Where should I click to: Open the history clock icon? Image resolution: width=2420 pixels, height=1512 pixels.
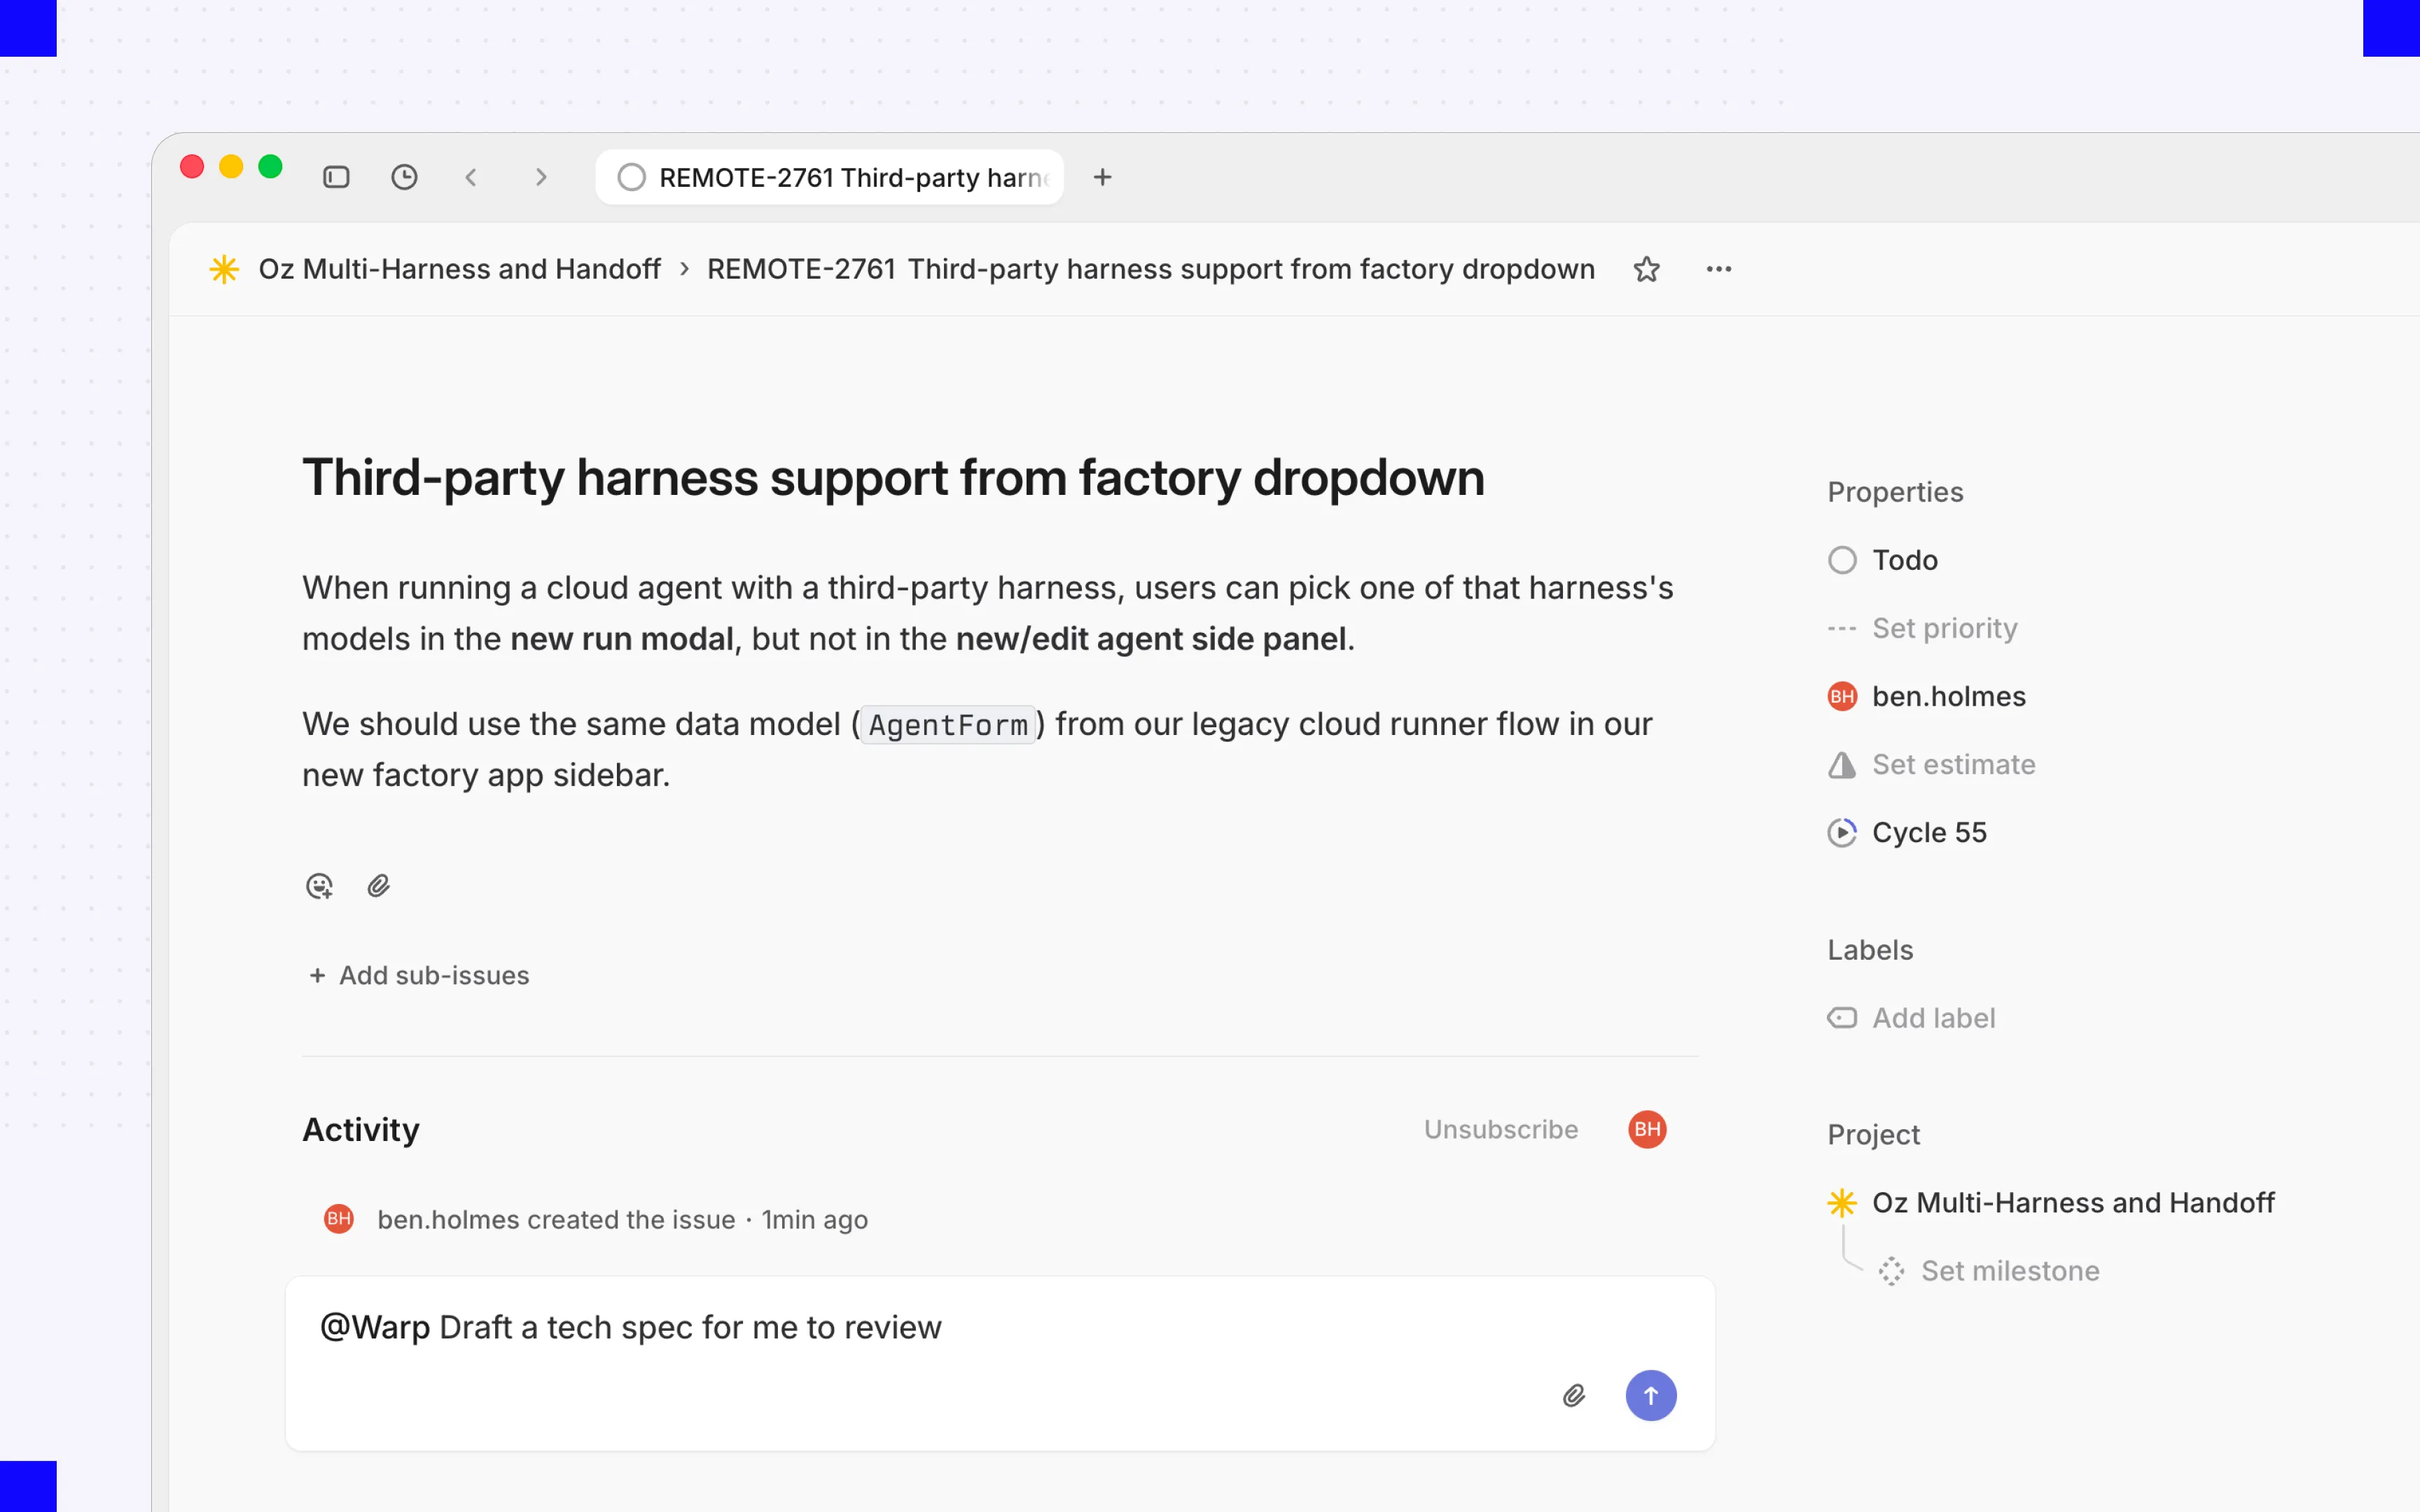pos(404,177)
